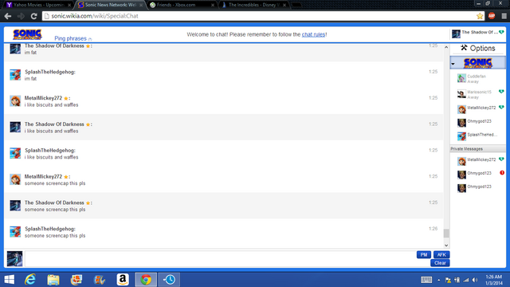Open the Windows Start button
This screenshot has width=510, height=287.
pyautogui.click(x=10, y=280)
